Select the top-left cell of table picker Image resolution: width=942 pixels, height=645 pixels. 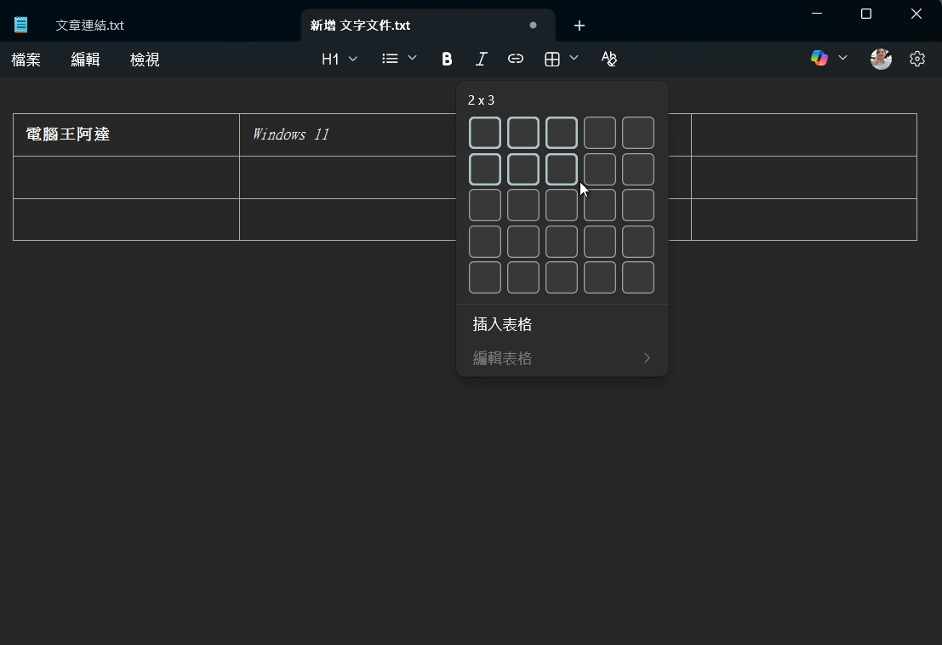(x=484, y=133)
